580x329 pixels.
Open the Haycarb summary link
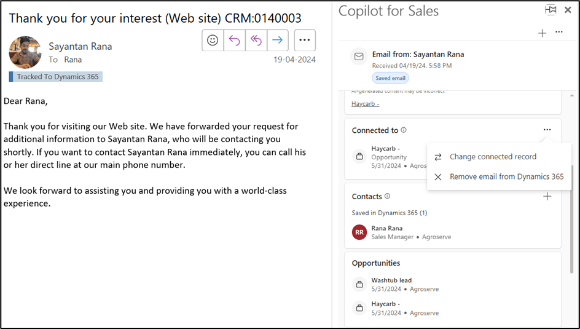(365, 103)
